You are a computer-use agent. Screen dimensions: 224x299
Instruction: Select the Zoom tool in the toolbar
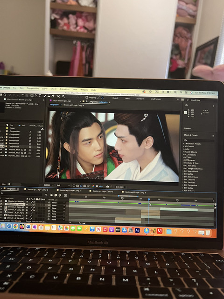click(5, 95)
